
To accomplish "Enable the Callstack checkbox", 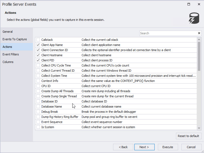I will click(38, 40).
